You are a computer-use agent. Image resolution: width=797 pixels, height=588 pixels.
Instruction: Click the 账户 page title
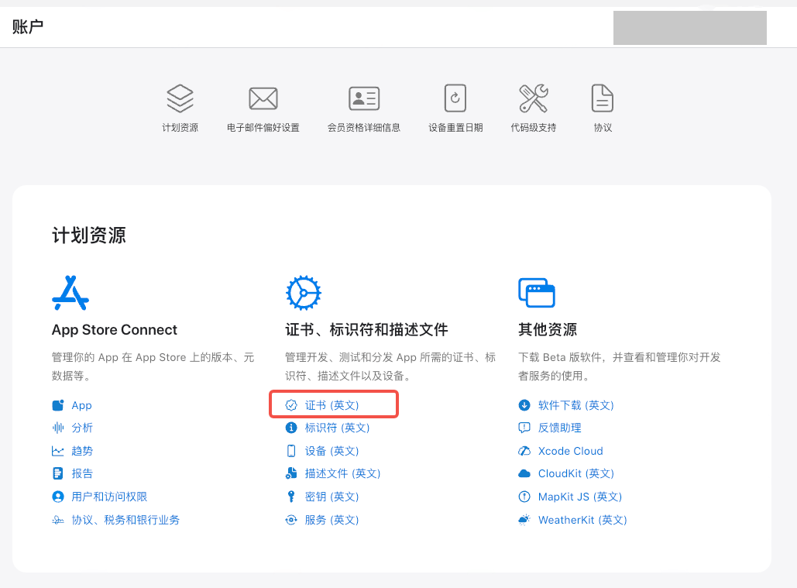pos(28,26)
